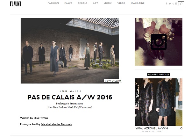Click the View Gallery button
Viewport: 191px width, 138px height.
pyautogui.click(x=113, y=81)
